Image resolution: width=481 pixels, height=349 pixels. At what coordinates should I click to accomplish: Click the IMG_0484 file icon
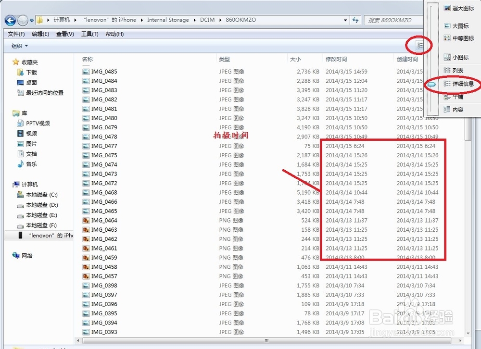[x=86, y=81]
